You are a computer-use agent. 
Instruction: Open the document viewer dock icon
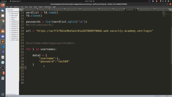pos(3,57)
